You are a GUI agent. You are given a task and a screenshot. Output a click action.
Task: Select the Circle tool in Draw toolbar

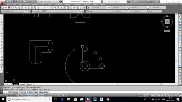coord(2,33)
